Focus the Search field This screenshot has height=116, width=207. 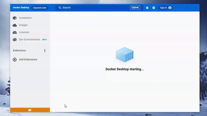[x=99, y=8]
